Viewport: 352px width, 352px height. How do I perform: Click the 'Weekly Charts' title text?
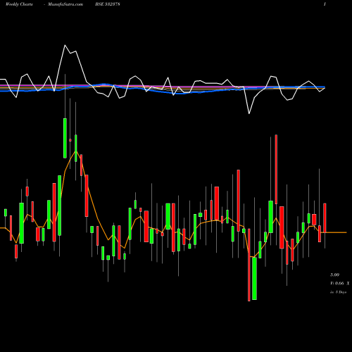19,4
